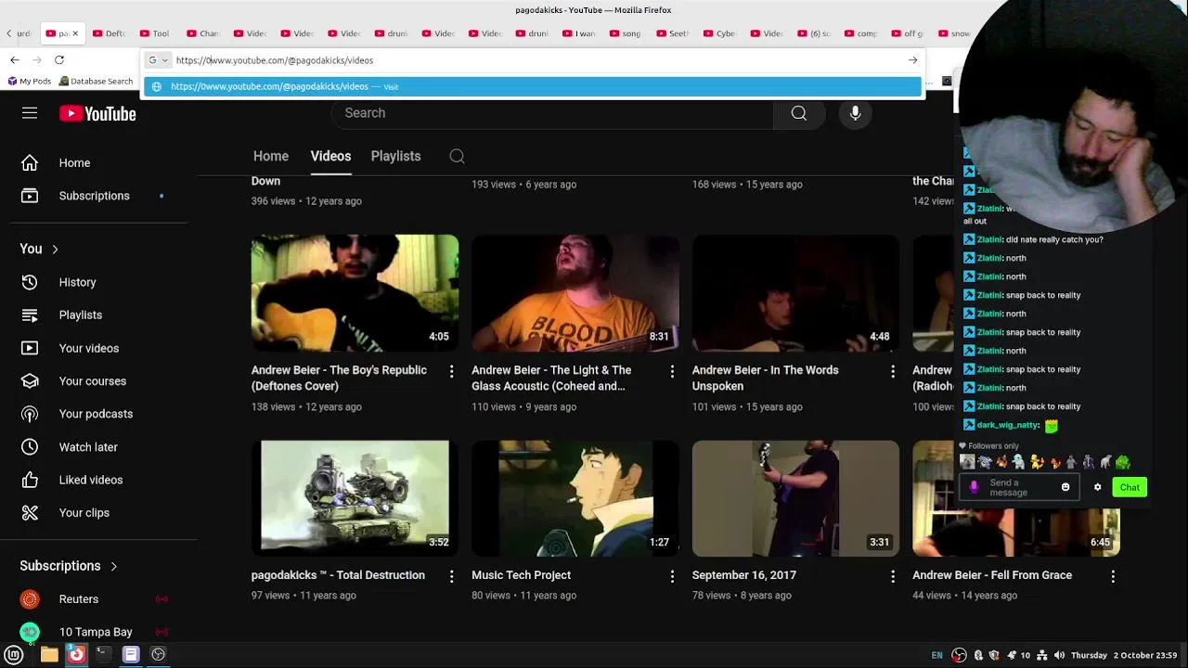The width and height of the screenshot is (1188, 668).
Task: Switch to the channel Home tab
Action: click(271, 156)
